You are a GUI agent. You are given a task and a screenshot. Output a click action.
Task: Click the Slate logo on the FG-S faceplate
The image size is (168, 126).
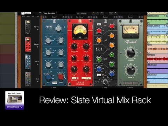tap(105, 21)
